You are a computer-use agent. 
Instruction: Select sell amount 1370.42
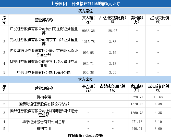tap(137, 104)
